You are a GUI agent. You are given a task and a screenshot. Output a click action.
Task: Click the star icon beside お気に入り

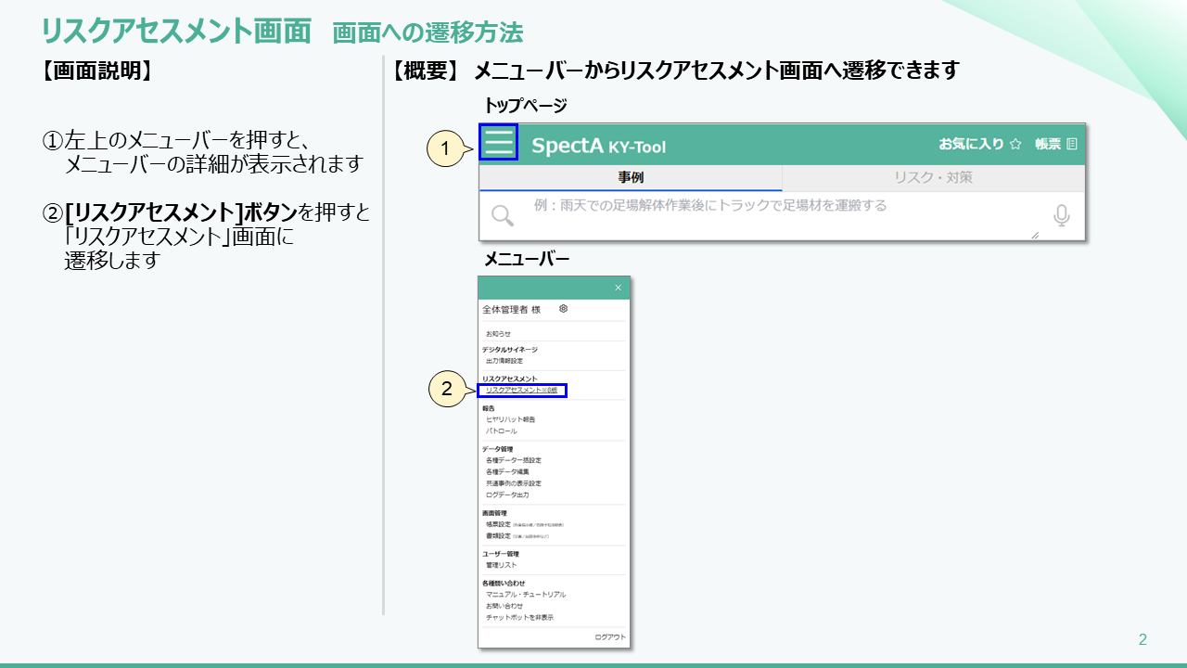point(1015,144)
